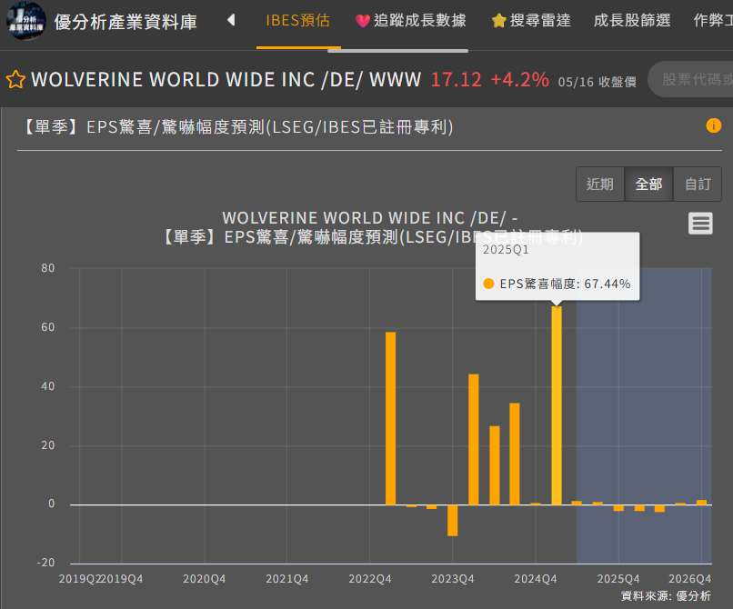Screen dimensions: 733x609
Task: Click the 2021Q4 x-axis label
Action: [287, 579]
